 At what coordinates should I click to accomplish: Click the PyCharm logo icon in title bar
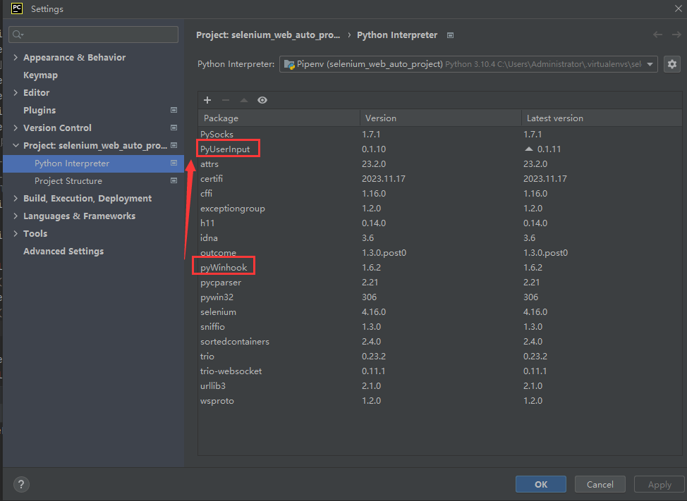click(17, 8)
